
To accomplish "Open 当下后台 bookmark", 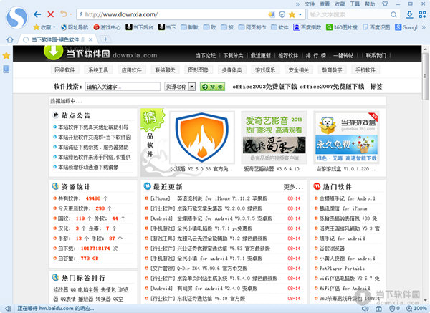I will click(x=139, y=27).
